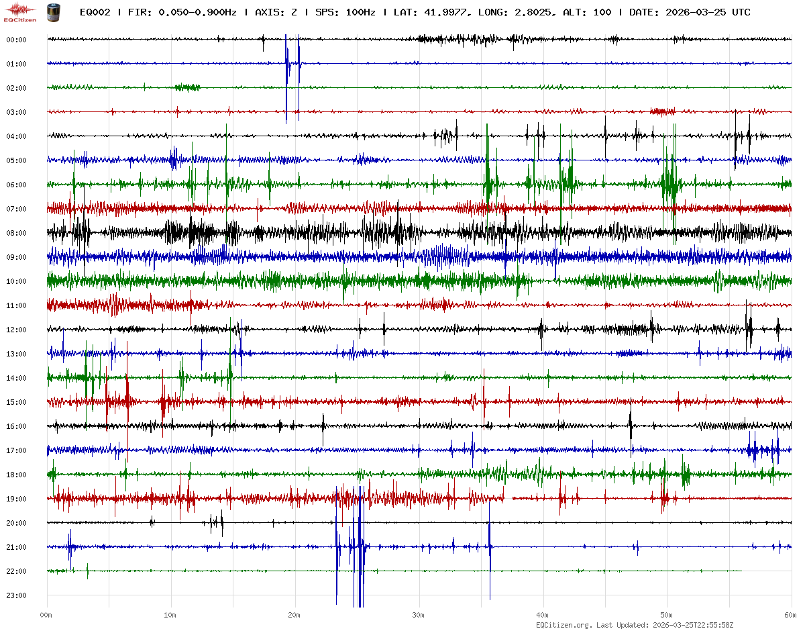Select the 30m tick on time axis
Screen dimensions: 805x631
(x=419, y=614)
